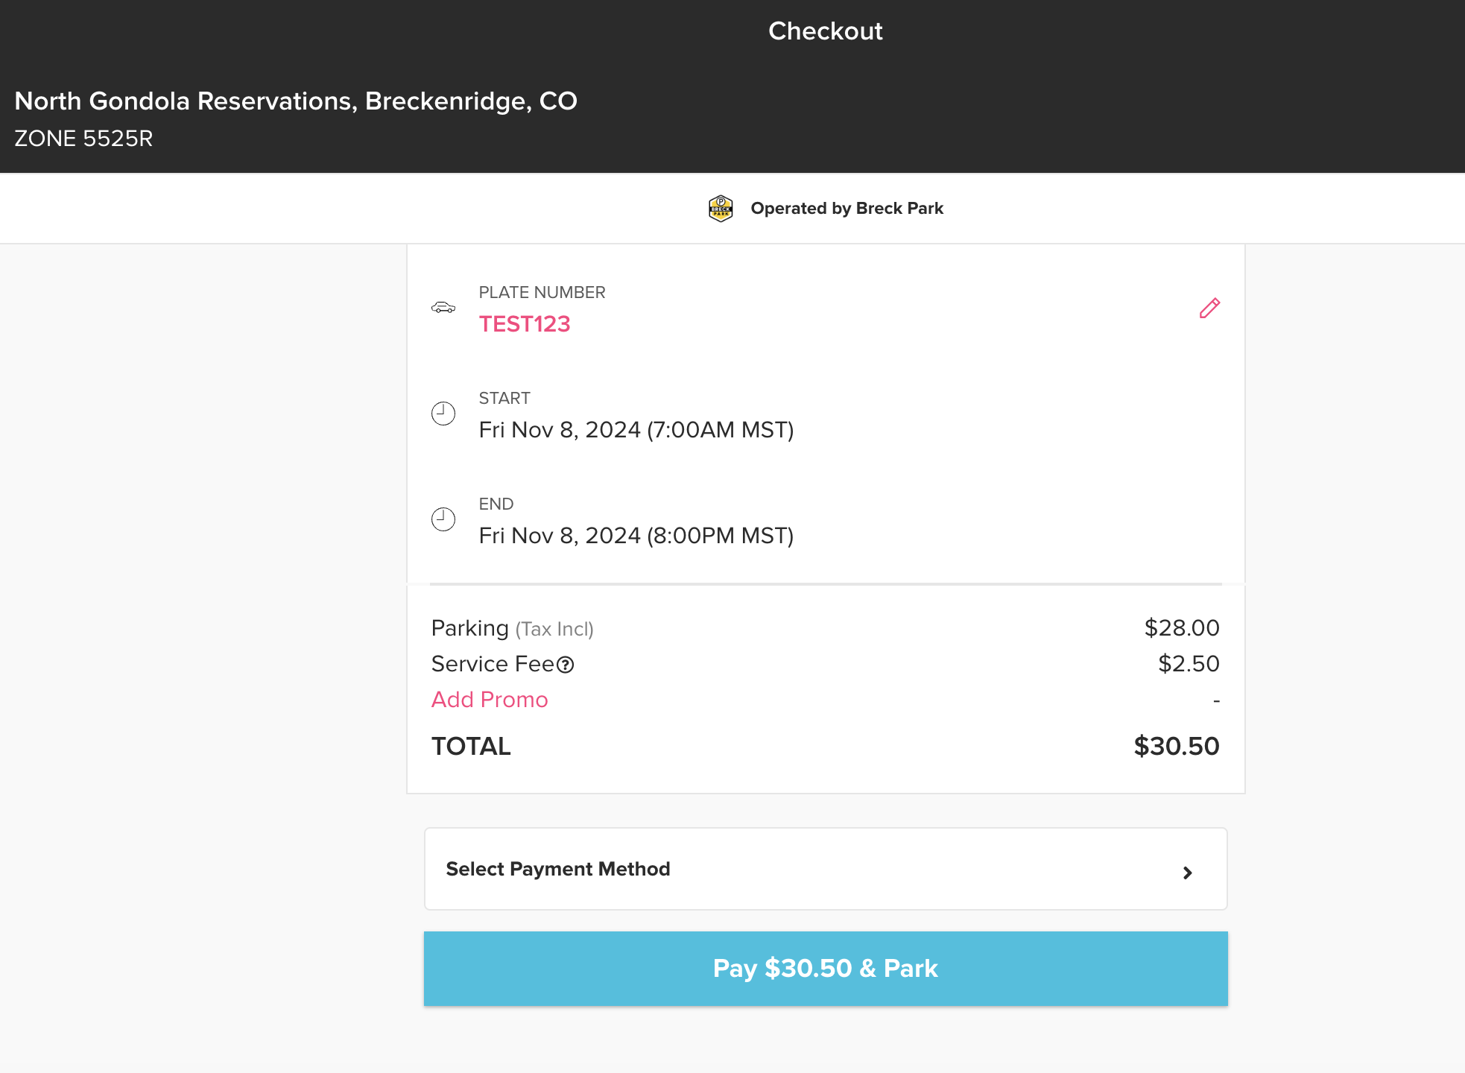The width and height of the screenshot is (1465, 1073).
Task: Click the car icon beside Plate Number
Action: pyautogui.click(x=443, y=308)
